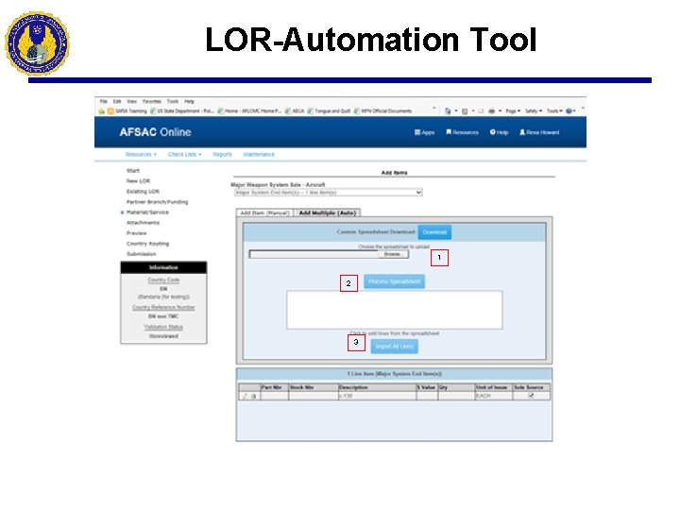Click the read mail icon in command bar

click(481, 111)
